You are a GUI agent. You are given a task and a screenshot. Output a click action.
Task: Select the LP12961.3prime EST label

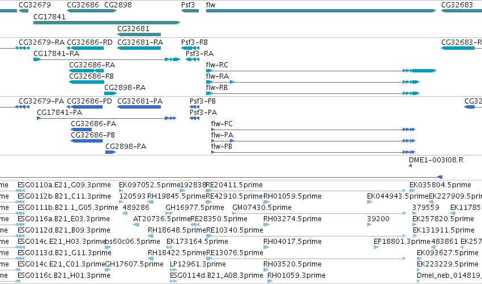pyautogui.click(x=198, y=264)
